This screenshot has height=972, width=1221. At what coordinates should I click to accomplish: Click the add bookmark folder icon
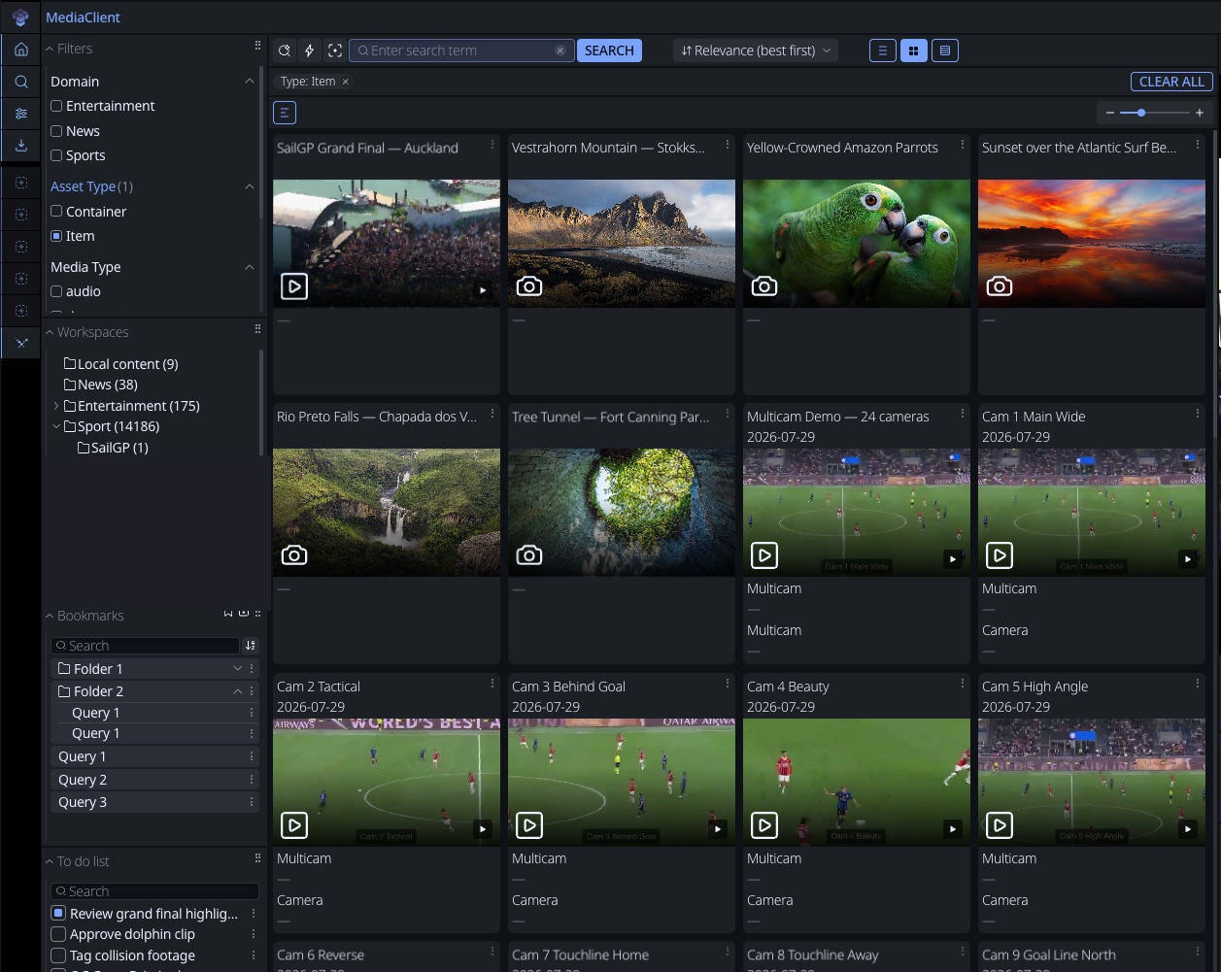tap(244, 614)
